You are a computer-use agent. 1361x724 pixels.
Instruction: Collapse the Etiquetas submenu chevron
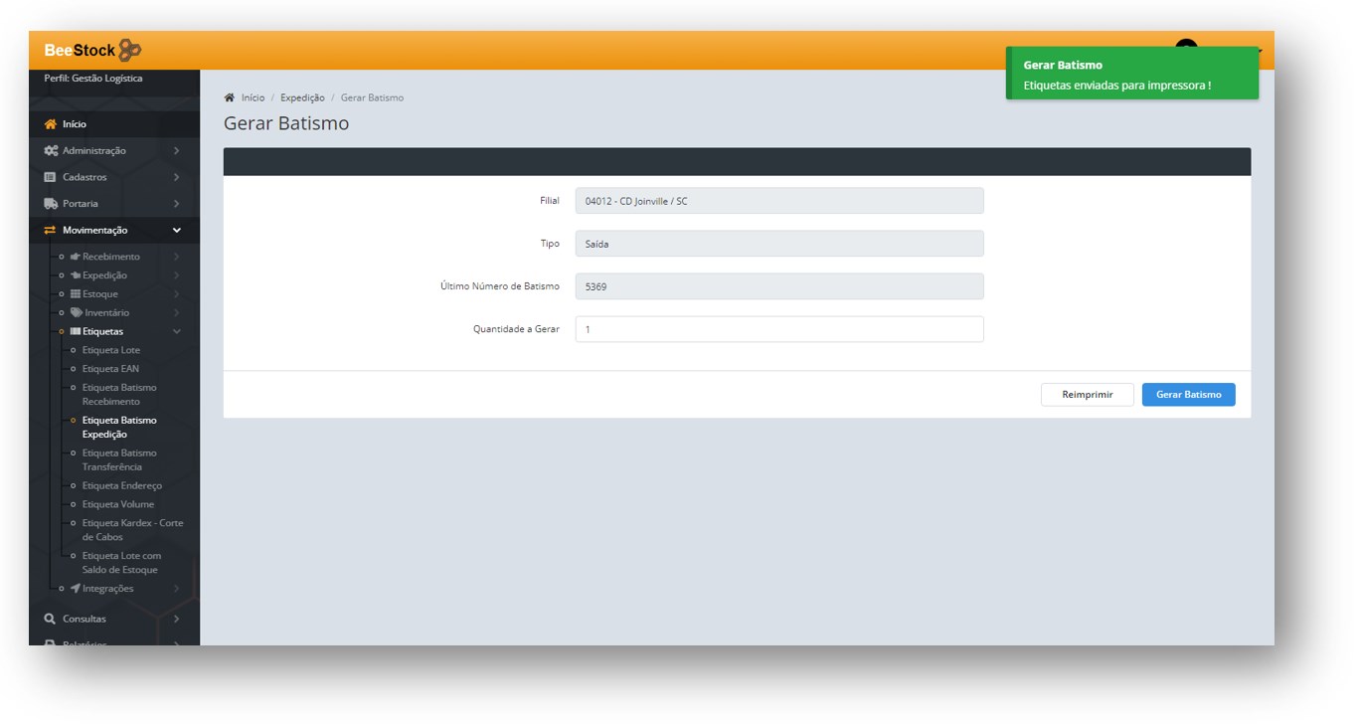click(177, 331)
